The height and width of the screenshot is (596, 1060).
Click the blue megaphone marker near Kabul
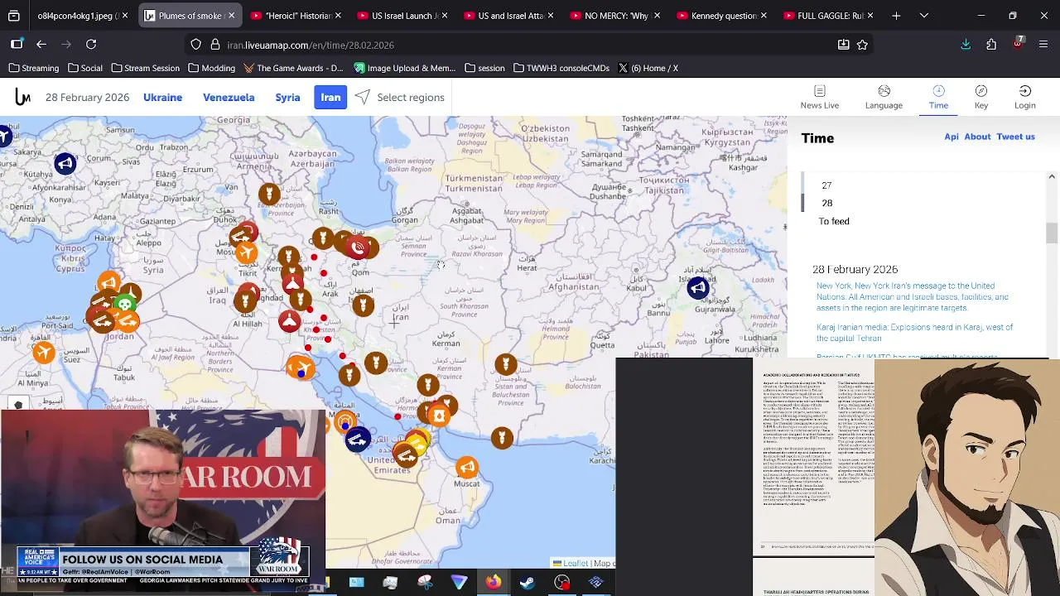[698, 287]
